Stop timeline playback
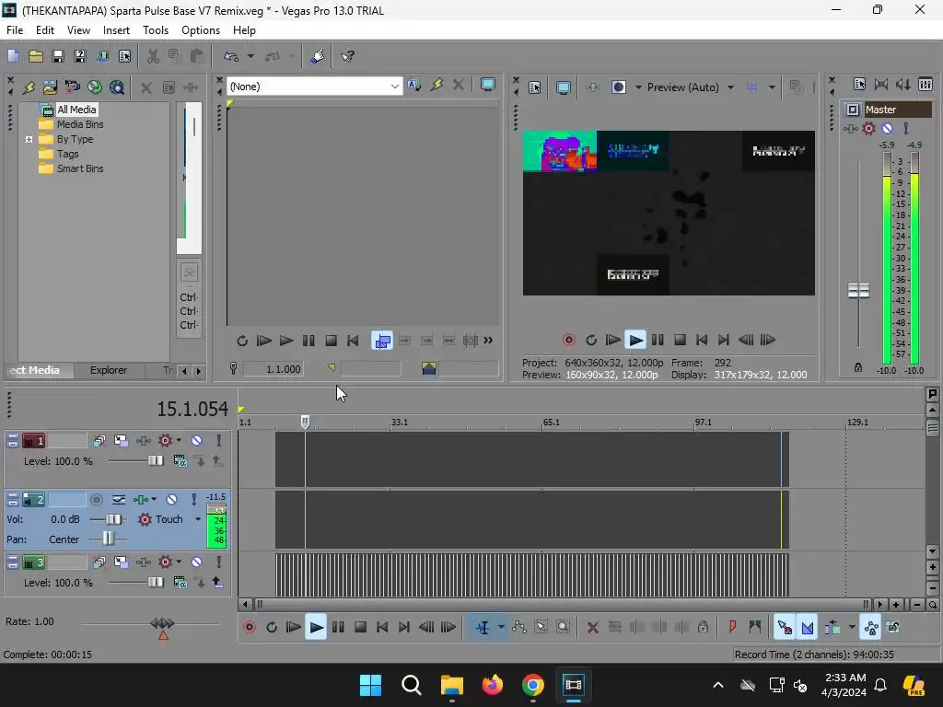 tap(360, 628)
